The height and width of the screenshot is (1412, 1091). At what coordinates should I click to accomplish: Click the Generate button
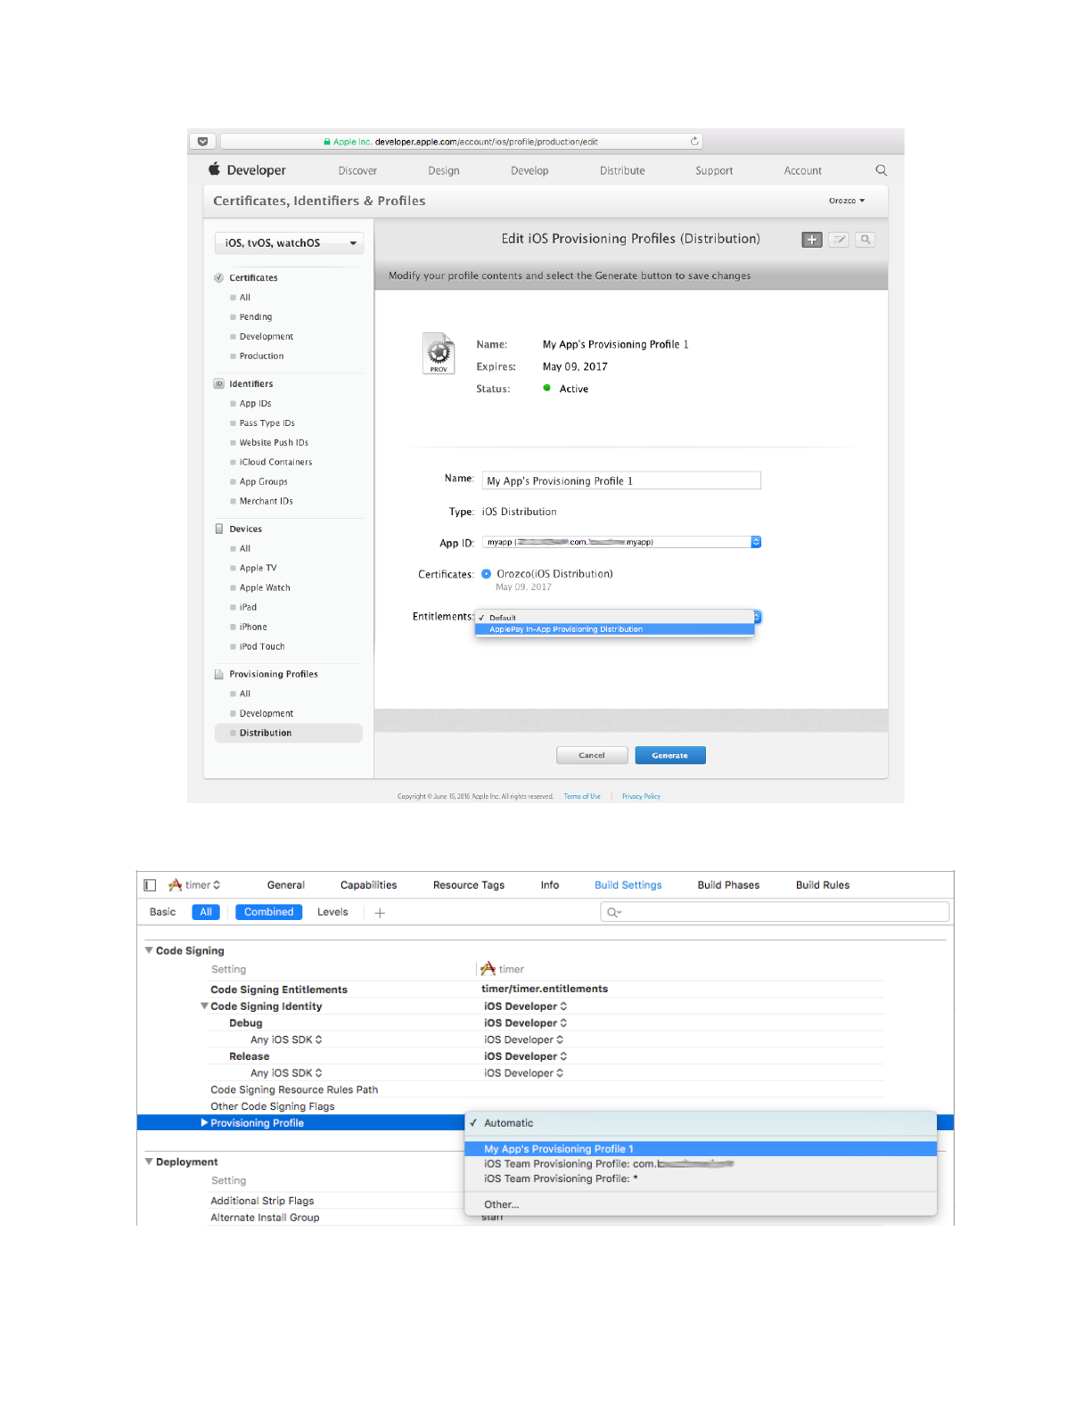pyautogui.click(x=670, y=755)
